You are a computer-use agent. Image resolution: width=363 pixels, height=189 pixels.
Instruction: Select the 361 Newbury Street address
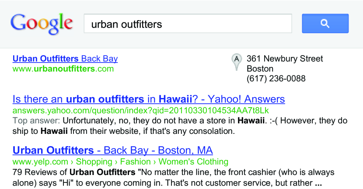285,59
